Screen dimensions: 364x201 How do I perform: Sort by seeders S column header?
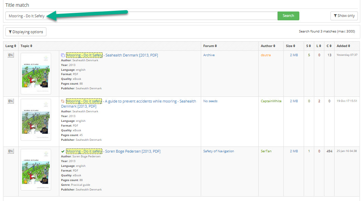point(308,46)
